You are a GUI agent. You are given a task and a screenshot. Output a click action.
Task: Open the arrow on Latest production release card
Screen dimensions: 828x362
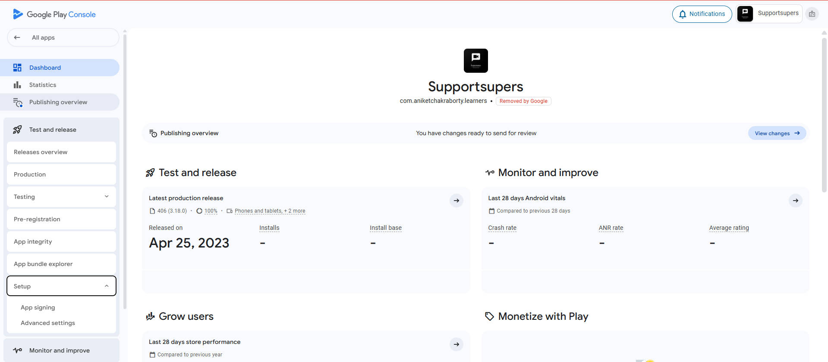456,201
